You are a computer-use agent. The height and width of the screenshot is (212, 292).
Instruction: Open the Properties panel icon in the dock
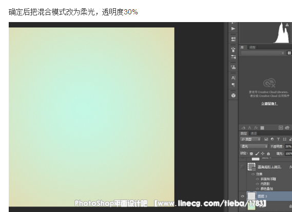pyautogui.click(x=233, y=38)
